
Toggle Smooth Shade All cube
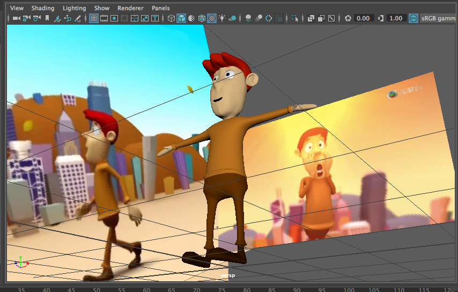tap(181, 18)
